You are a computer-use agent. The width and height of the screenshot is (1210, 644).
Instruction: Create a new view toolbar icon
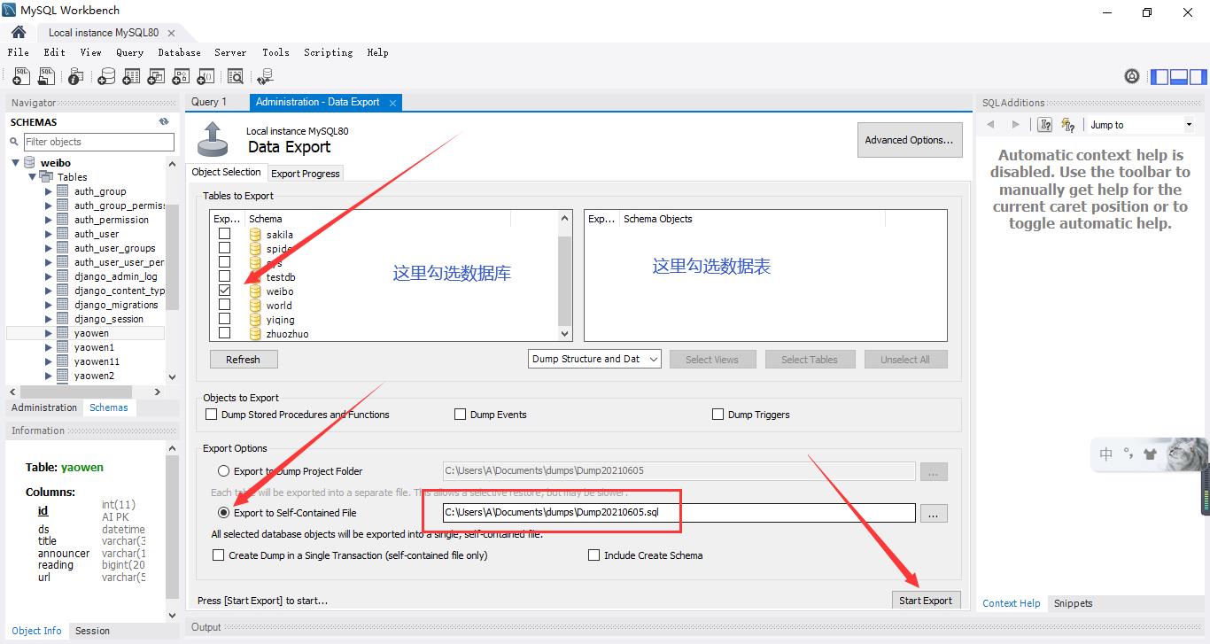click(156, 77)
